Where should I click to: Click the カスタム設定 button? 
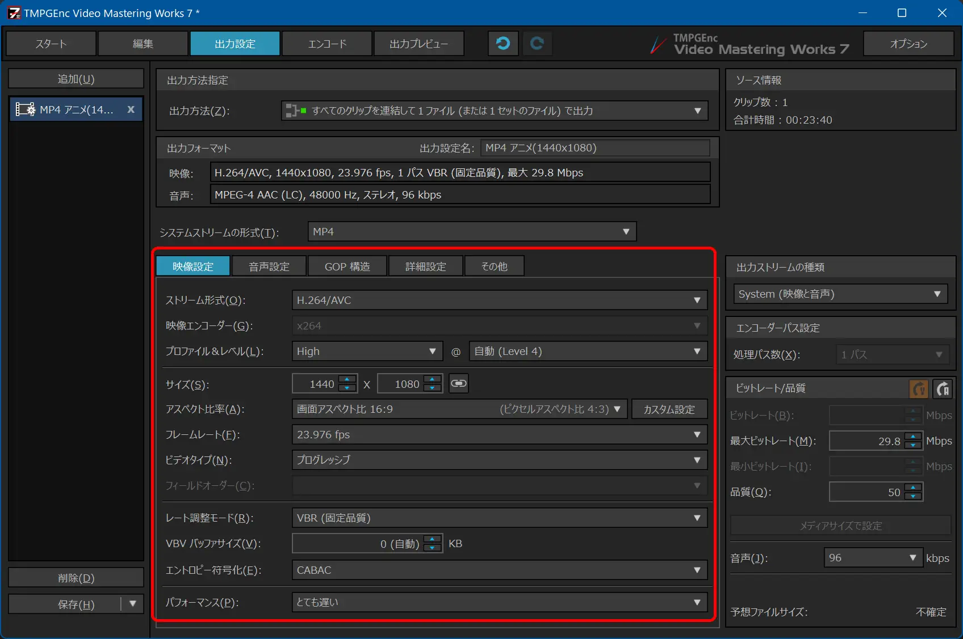pyautogui.click(x=669, y=409)
